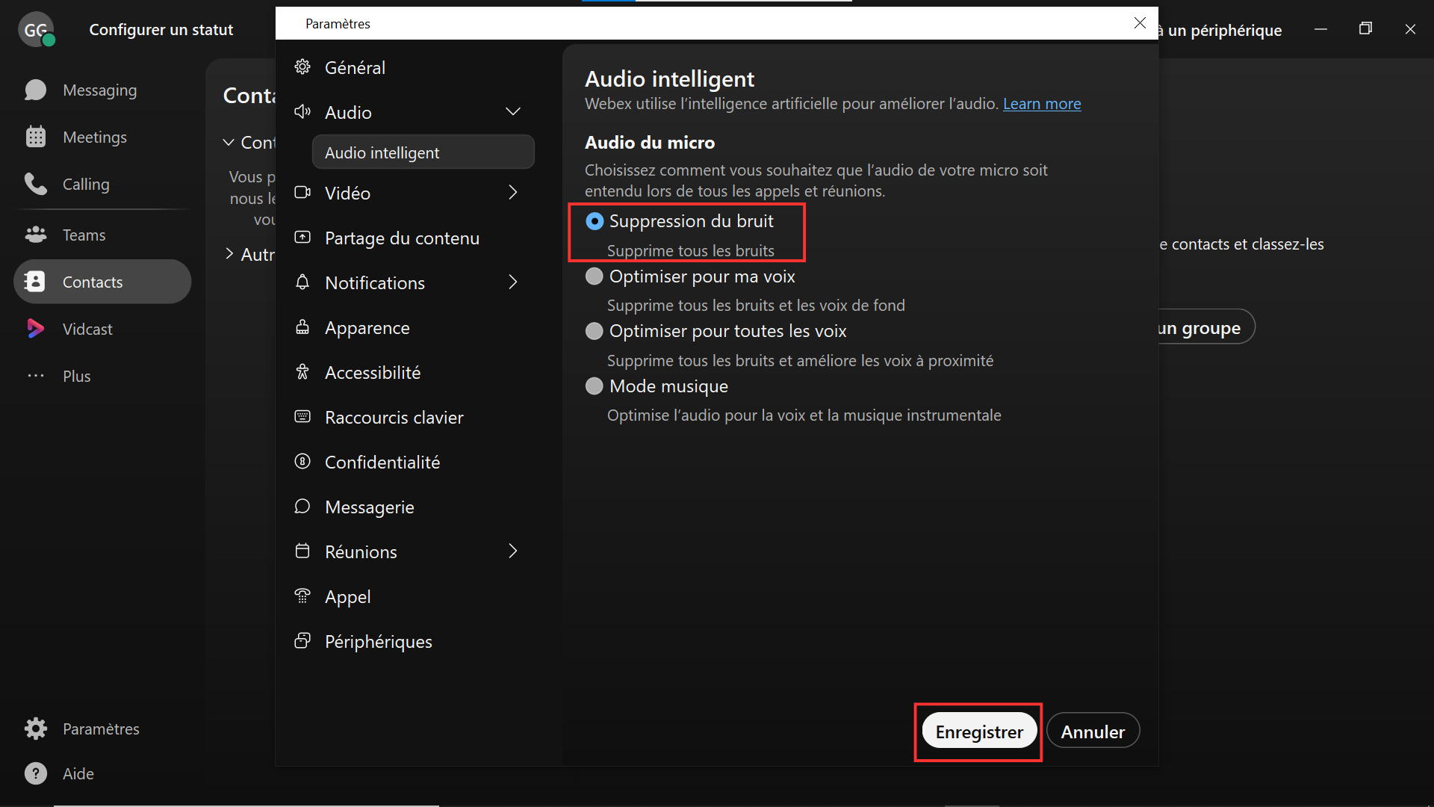Select Optimiser pour toutes les voix option
The height and width of the screenshot is (807, 1434).
595,331
